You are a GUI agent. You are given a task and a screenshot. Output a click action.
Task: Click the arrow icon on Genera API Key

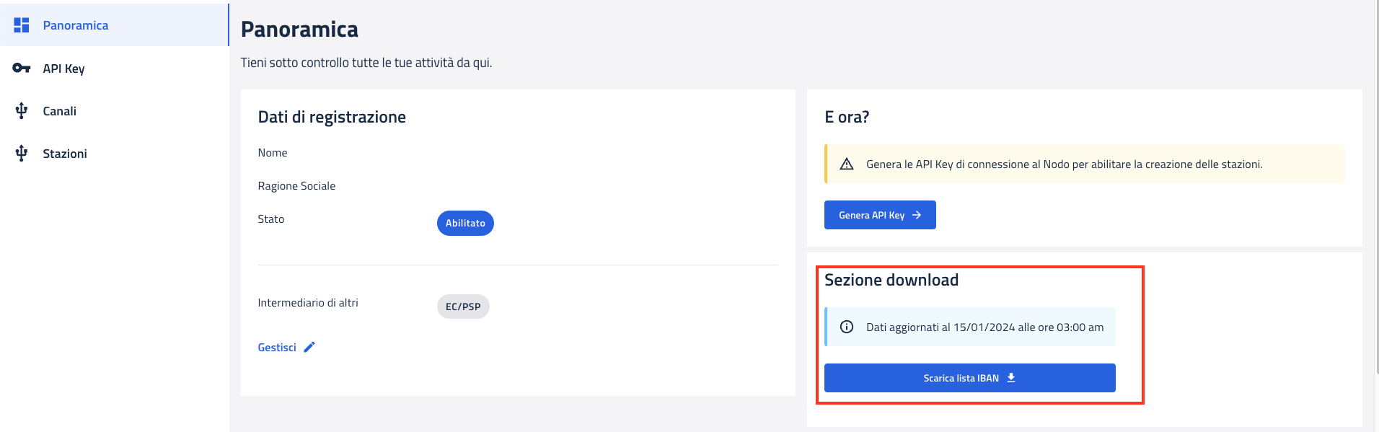point(917,215)
